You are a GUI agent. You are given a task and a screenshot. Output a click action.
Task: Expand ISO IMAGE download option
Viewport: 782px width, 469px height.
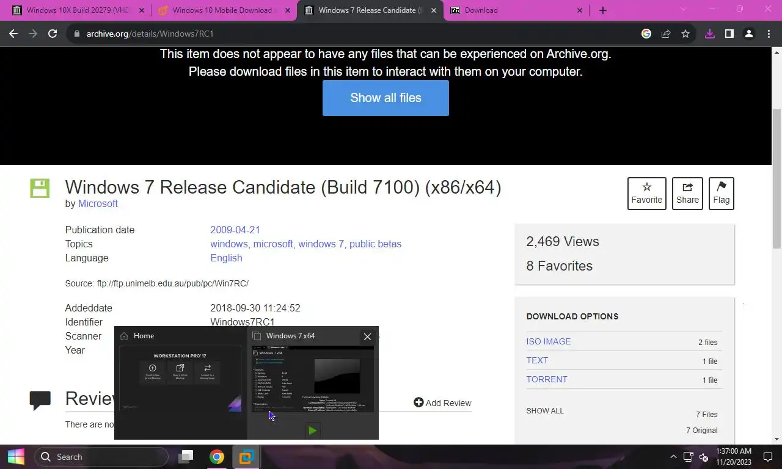(549, 341)
